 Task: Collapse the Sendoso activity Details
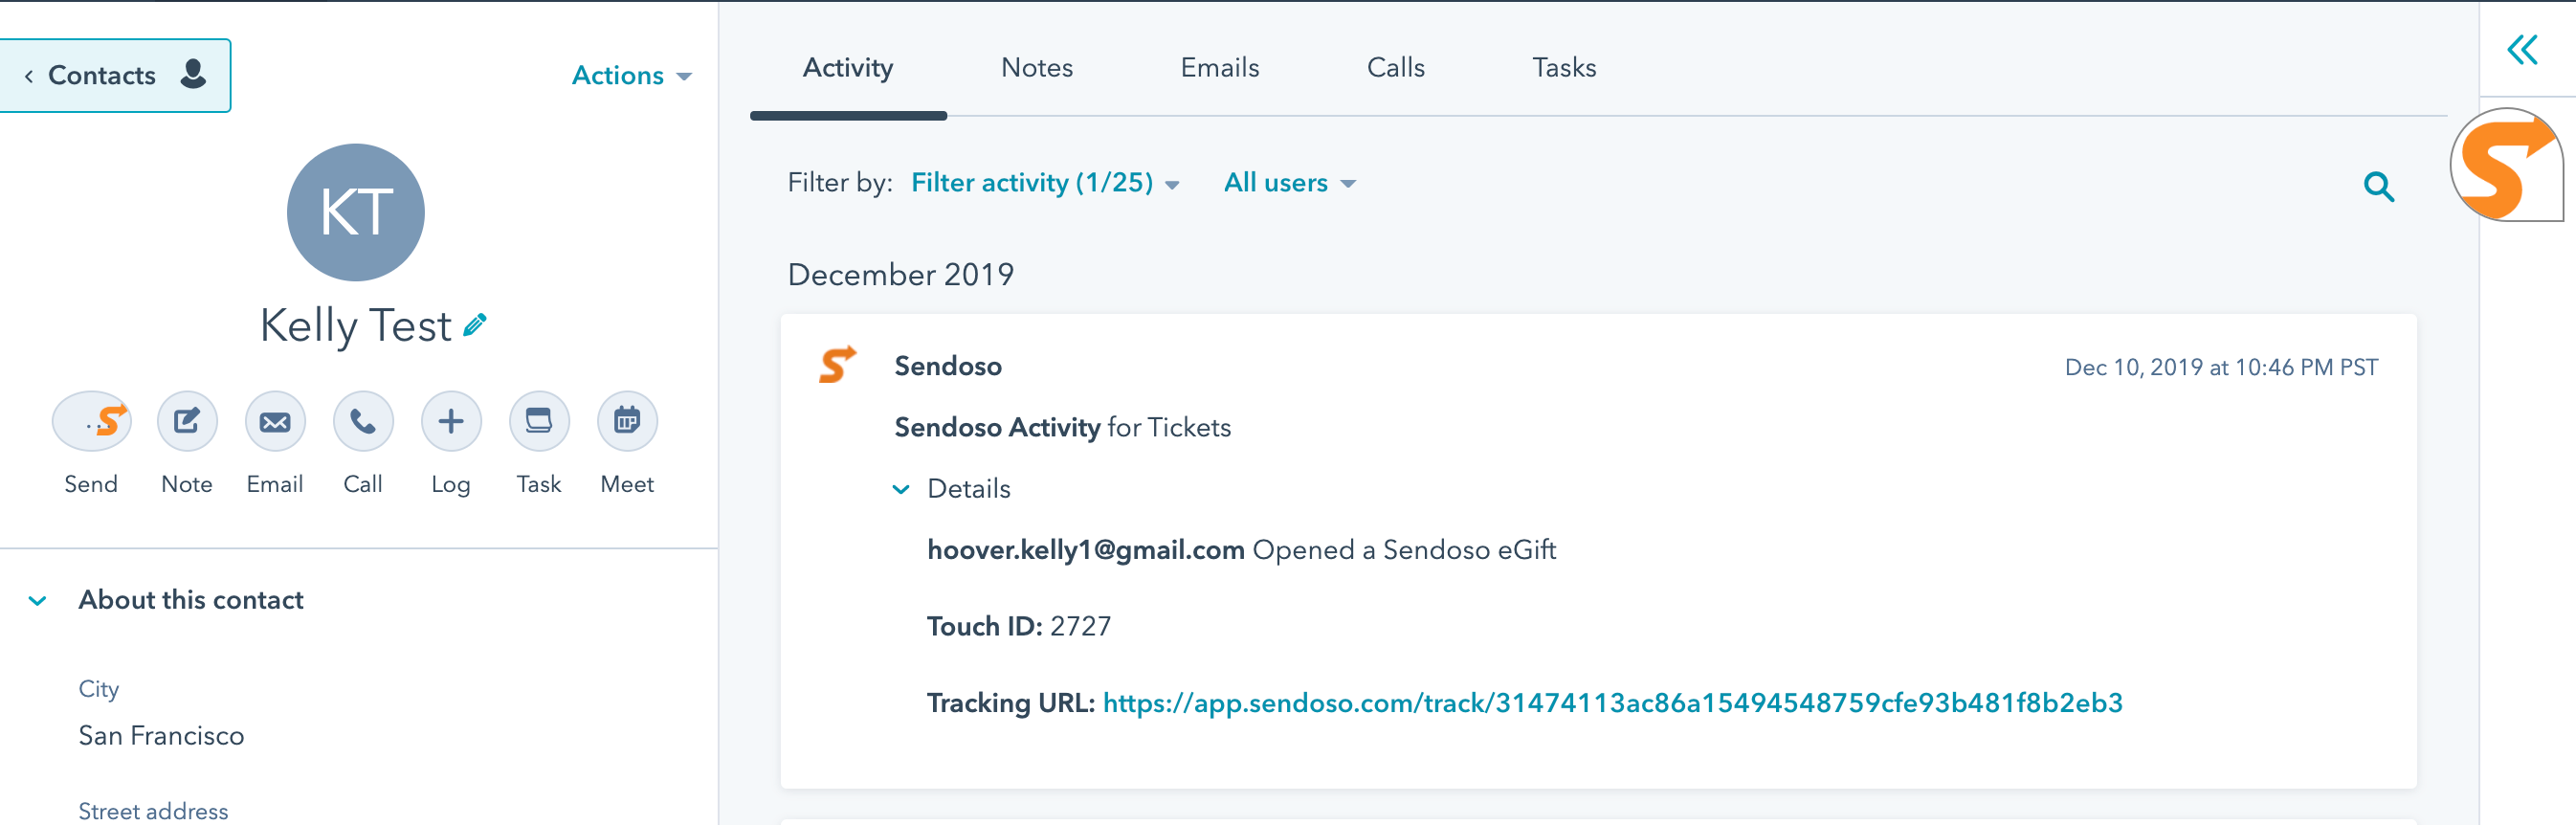coord(901,489)
